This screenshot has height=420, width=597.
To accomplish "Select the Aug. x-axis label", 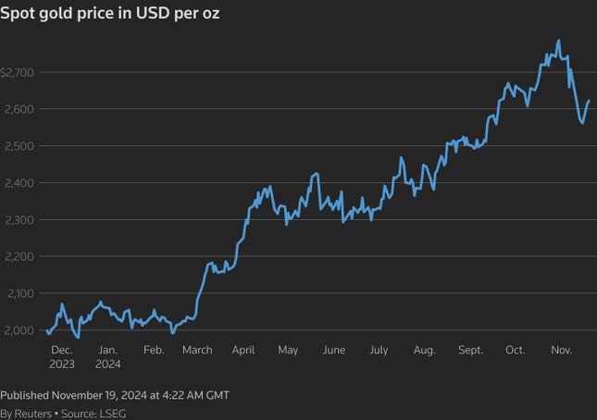I will [x=424, y=351].
